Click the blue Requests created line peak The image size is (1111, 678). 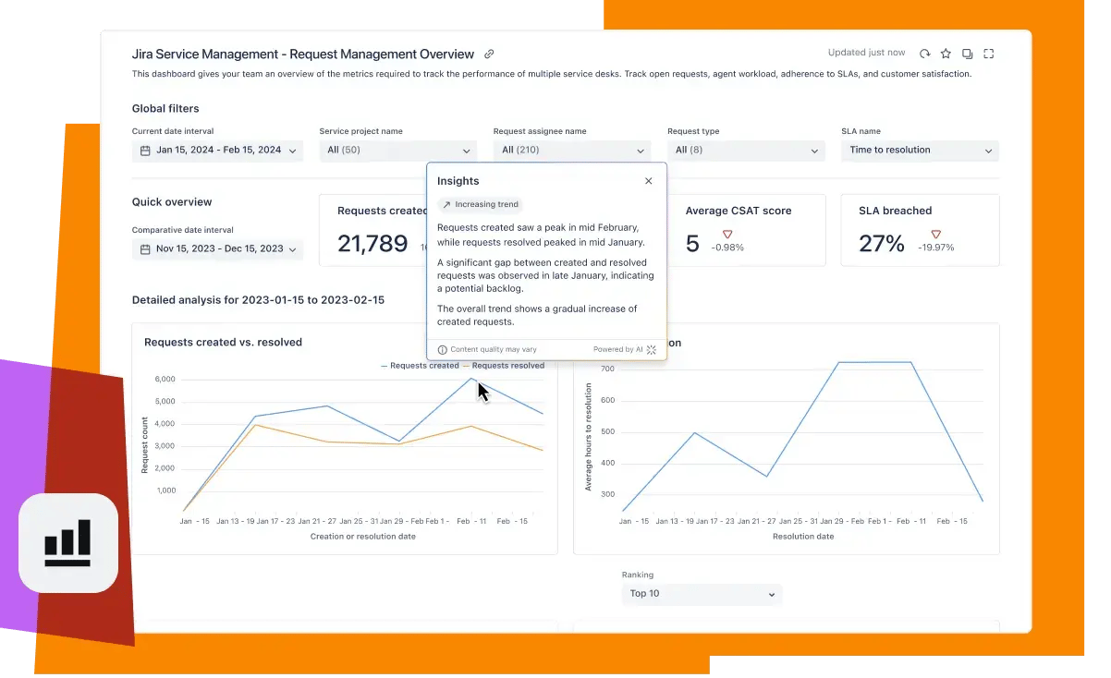click(471, 378)
